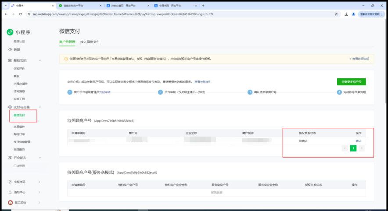
Task: Click step 2 circle 平台审核
Action: 160,92
